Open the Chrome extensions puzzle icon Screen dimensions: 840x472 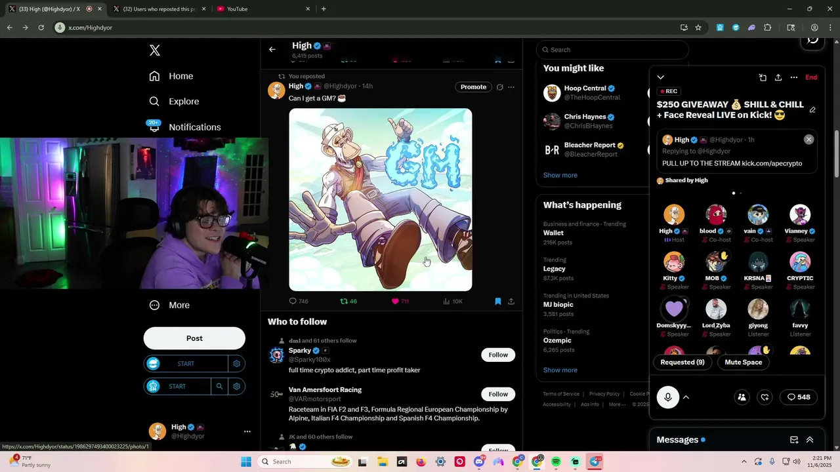click(x=768, y=28)
